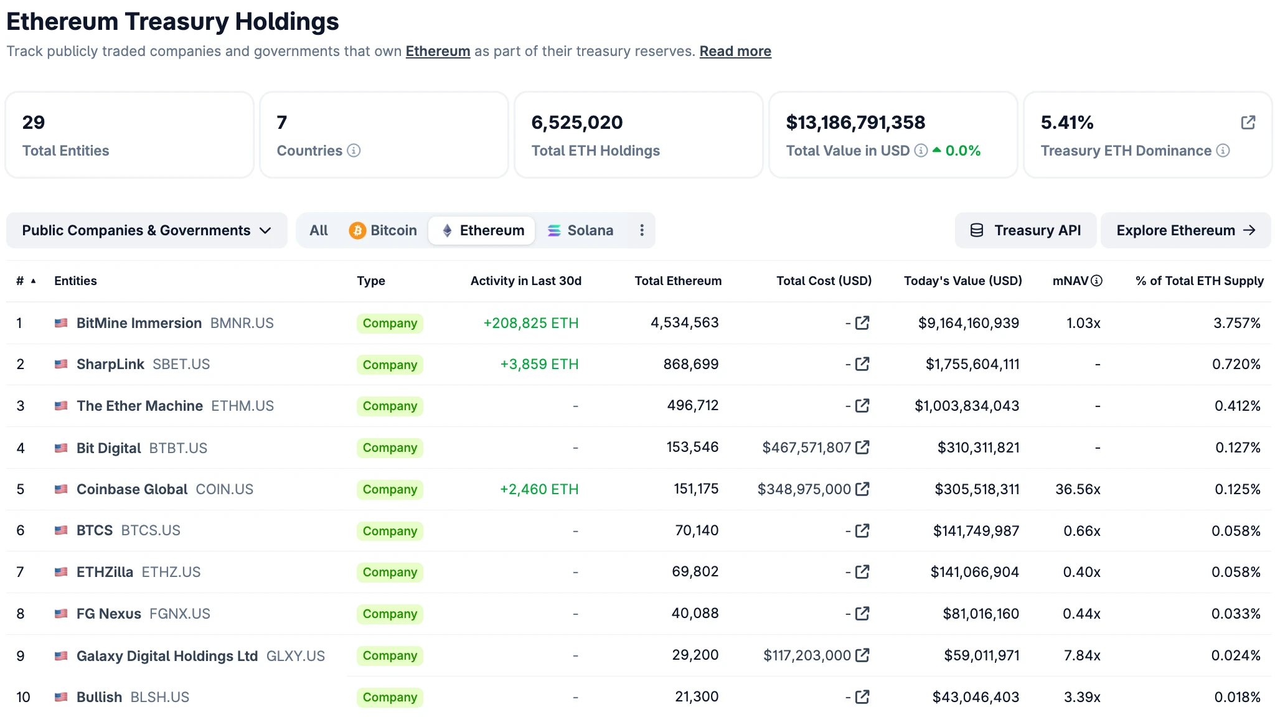
Task: Click the Countries info icon
Action: click(x=354, y=151)
